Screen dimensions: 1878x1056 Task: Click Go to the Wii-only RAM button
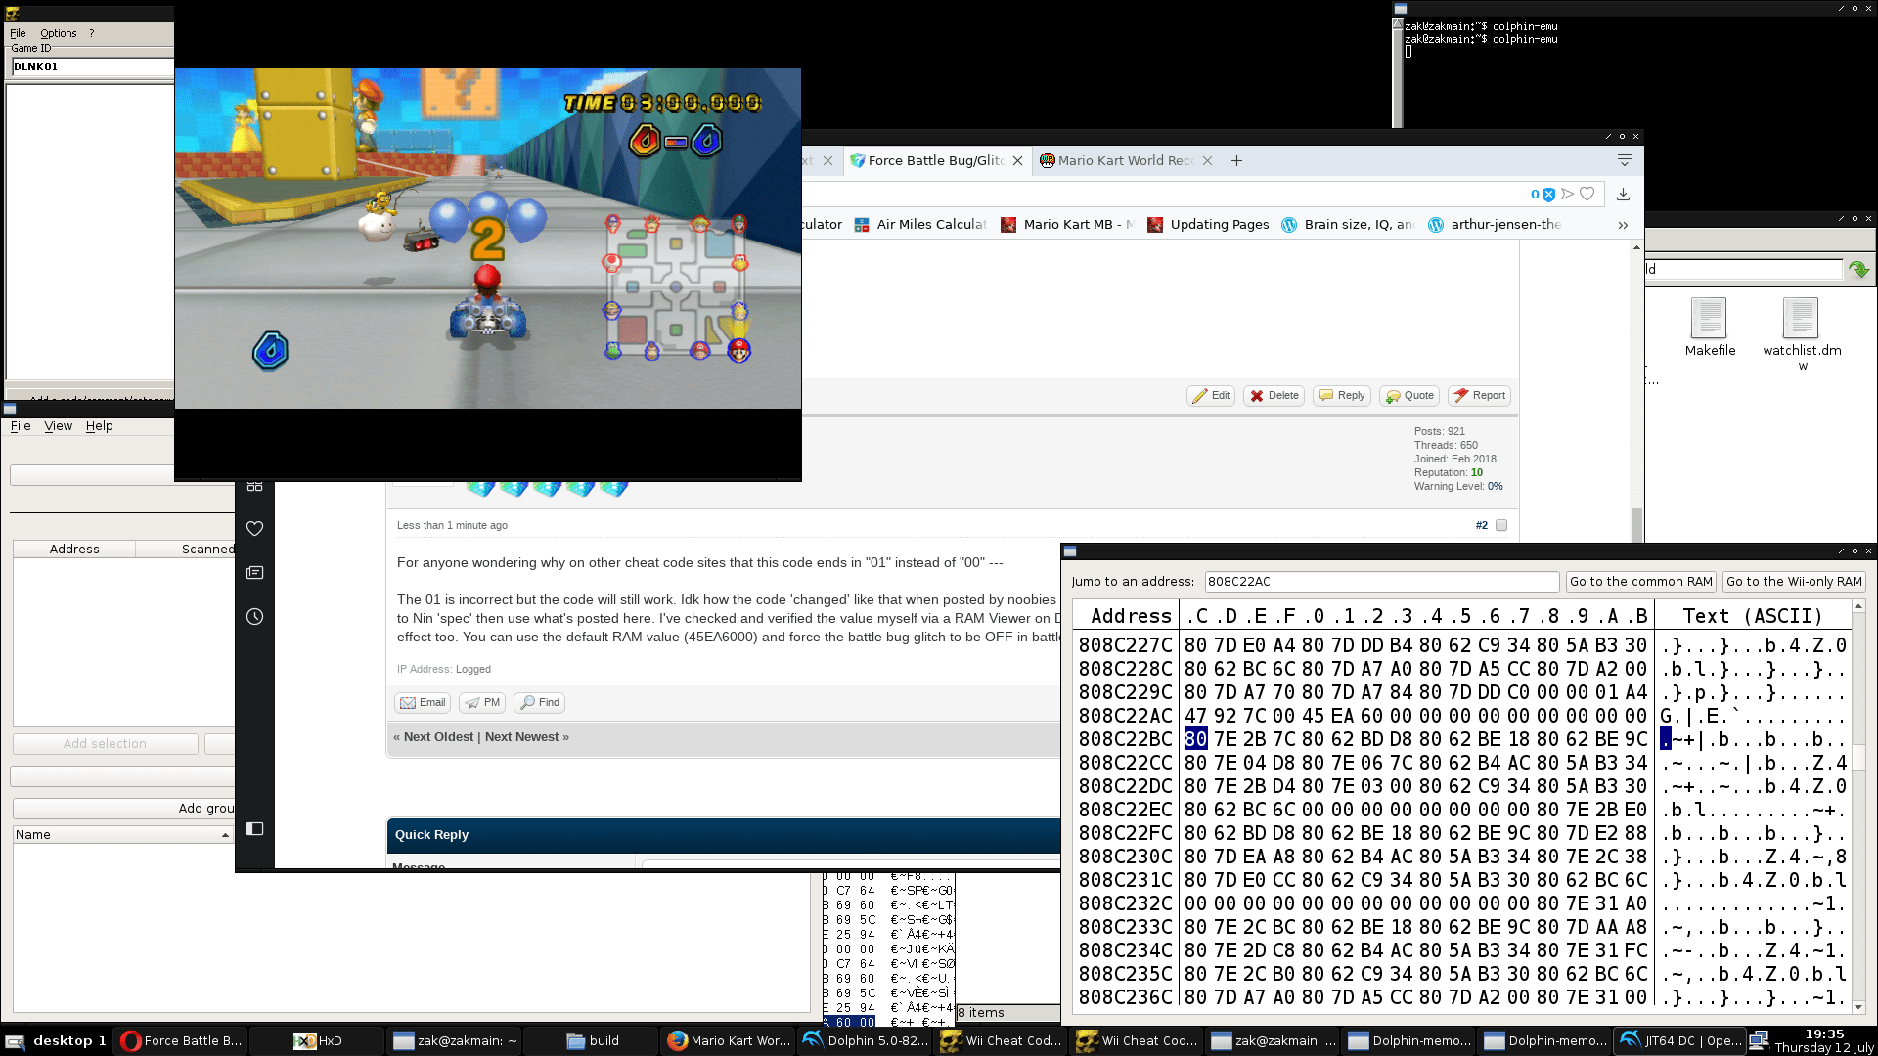pyautogui.click(x=1794, y=582)
